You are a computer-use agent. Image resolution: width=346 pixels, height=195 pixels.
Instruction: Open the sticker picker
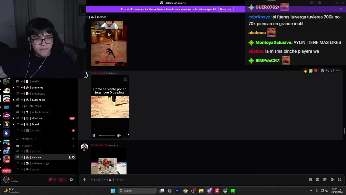point(325,180)
